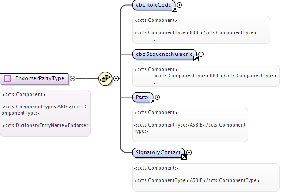Select the SignatoryContact element node
The width and height of the screenshot is (283, 193).
click(158, 153)
